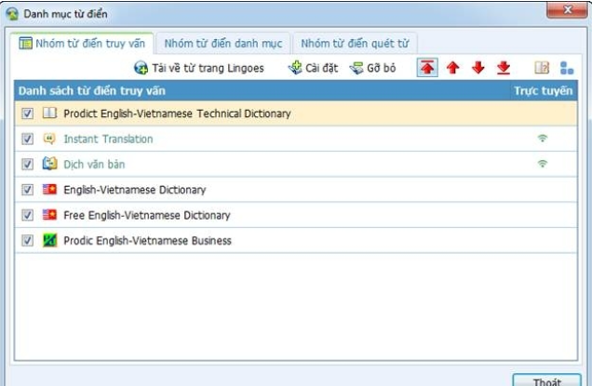This screenshot has width=592, height=386.
Task: Move dictionary to top with red arrow
Action: point(427,68)
